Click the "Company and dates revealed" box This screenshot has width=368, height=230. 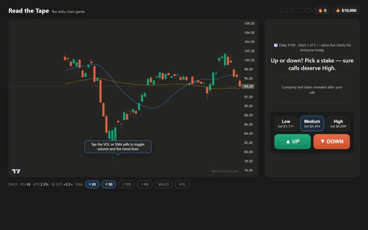[312, 90]
